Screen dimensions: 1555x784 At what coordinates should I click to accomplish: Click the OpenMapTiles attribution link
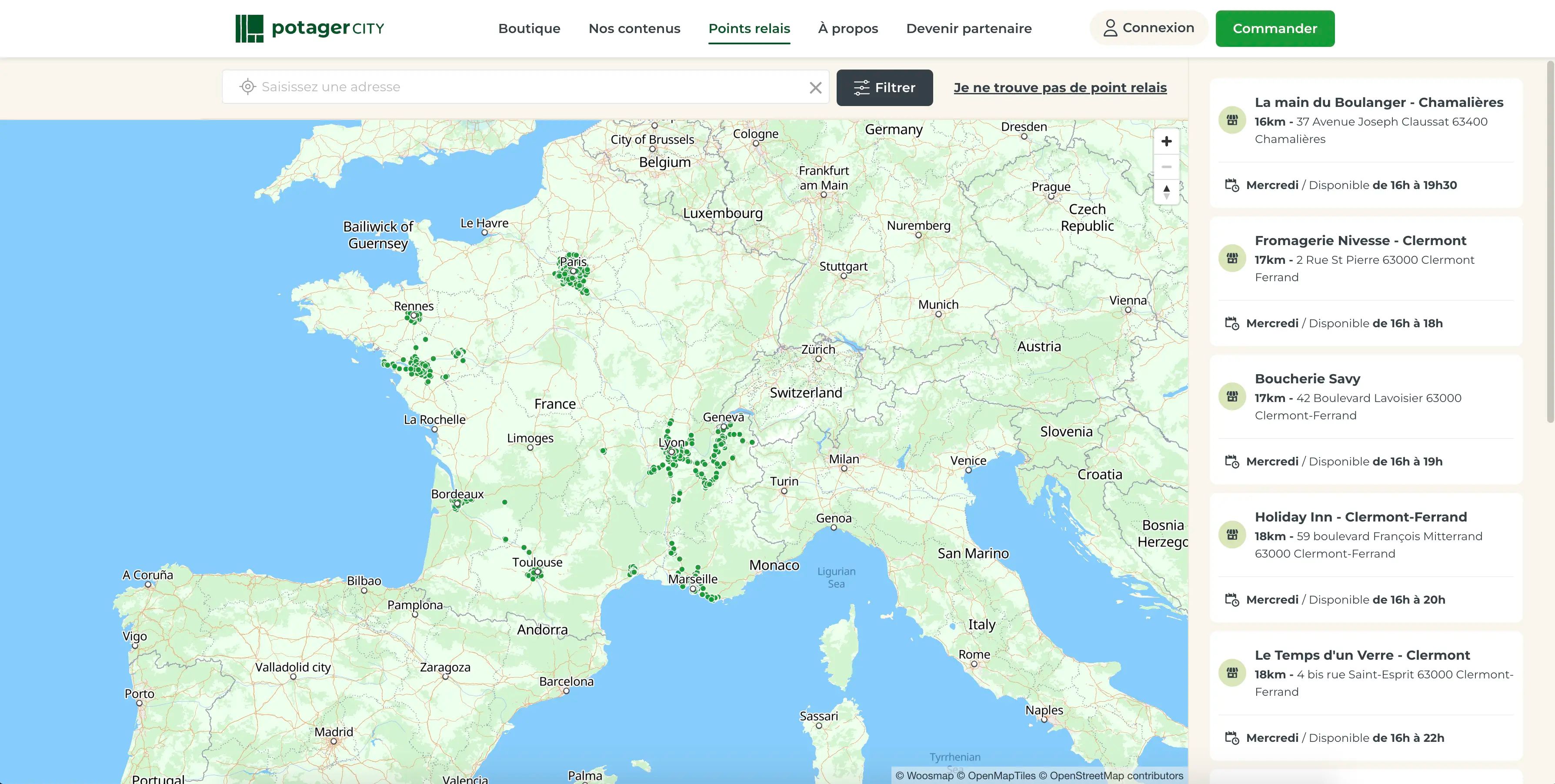(x=996, y=776)
